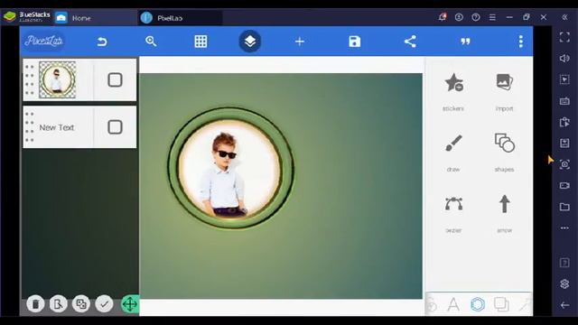The width and height of the screenshot is (578, 325).
Task: Select the boy photo layer thumbnail
Action: [57, 80]
